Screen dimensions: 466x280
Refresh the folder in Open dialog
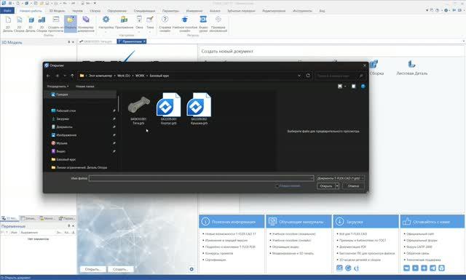pyautogui.click(x=308, y=76)
